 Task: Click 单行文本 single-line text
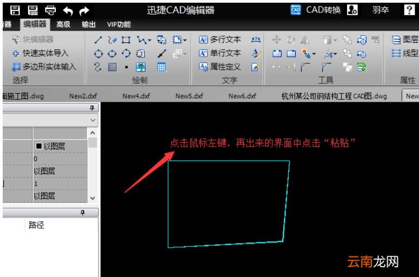(x=220, y=53)
